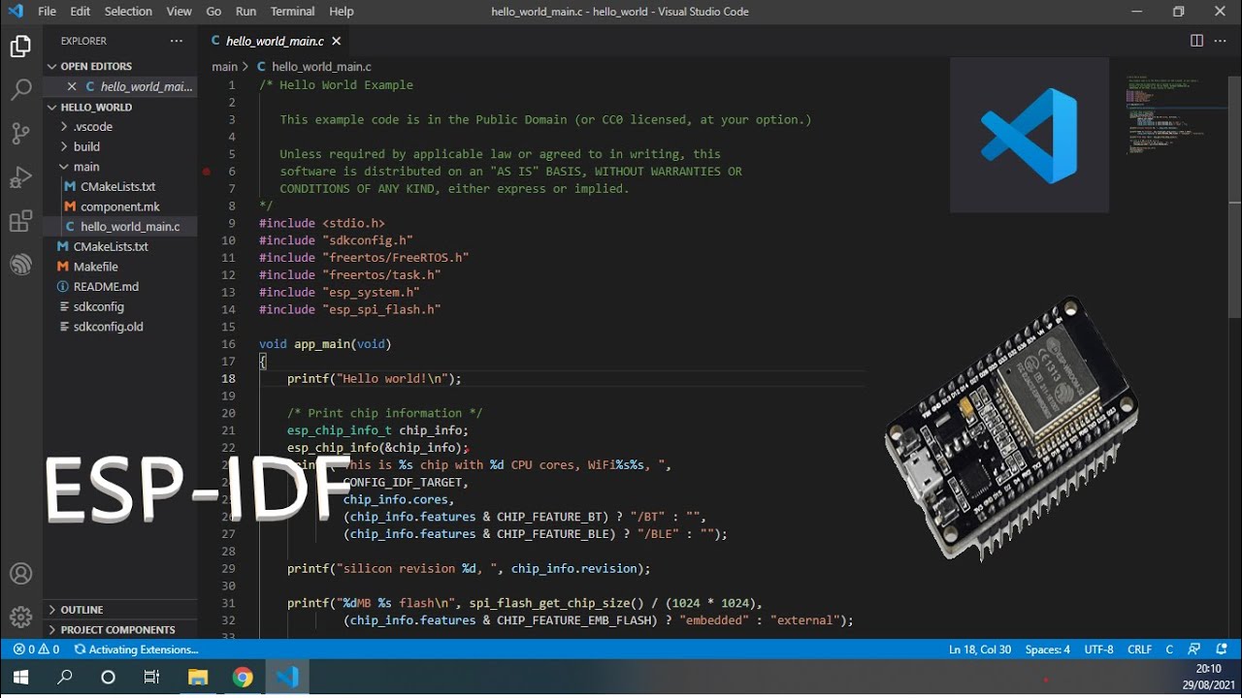Collapse the main folder
Screen dimensions: 1242x698
[x=120, y=167]
